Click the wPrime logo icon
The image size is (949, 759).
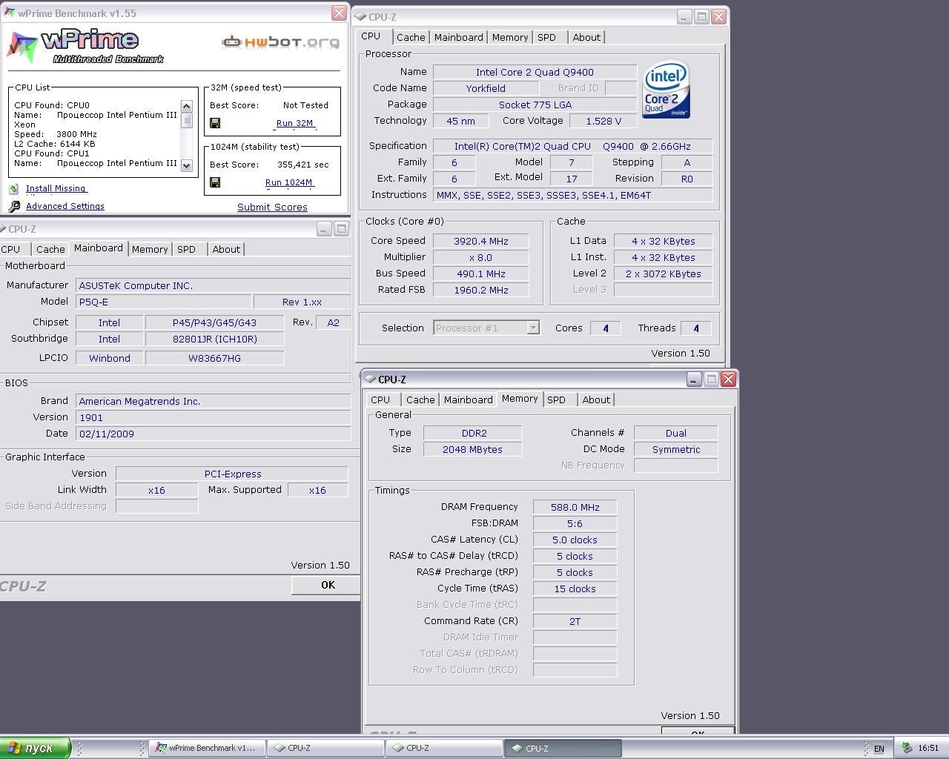pos(22,47)
